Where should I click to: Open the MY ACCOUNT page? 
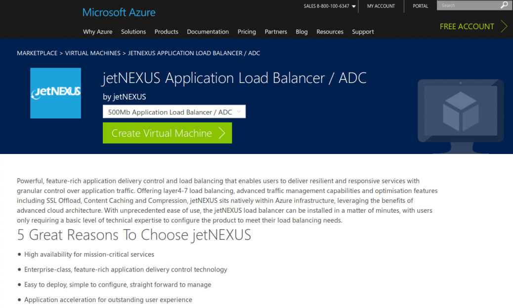[381, 6]
